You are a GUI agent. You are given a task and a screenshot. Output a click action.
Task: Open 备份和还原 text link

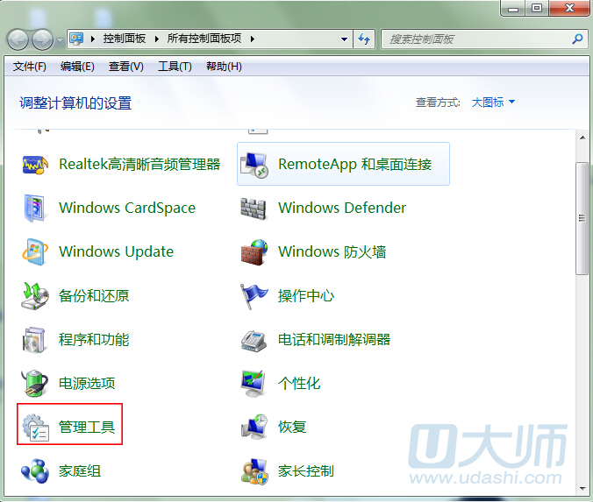click(x=94, y=296)
